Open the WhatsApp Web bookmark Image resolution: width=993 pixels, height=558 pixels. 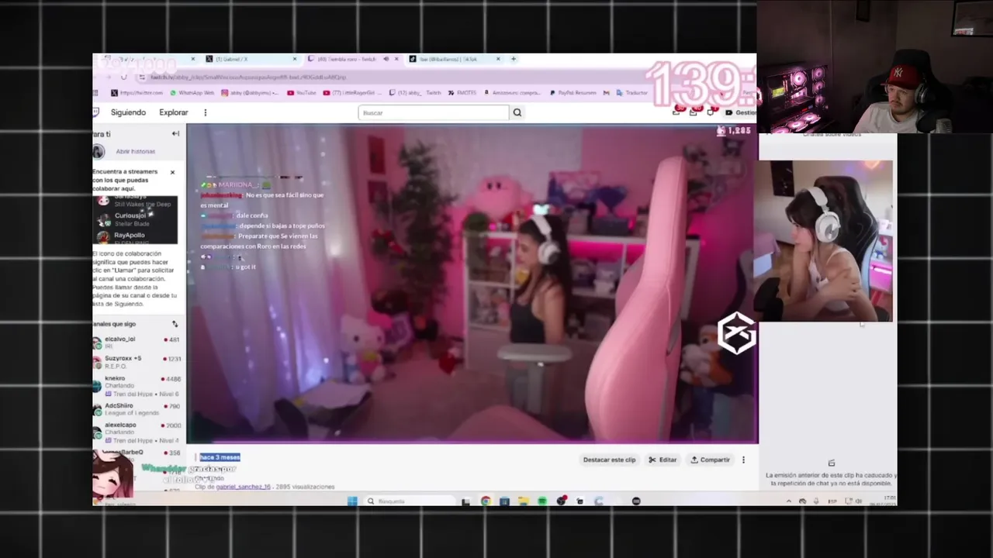point(192,93)
